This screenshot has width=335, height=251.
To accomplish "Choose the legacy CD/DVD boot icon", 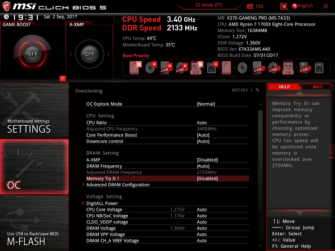I will coord(242,68).
